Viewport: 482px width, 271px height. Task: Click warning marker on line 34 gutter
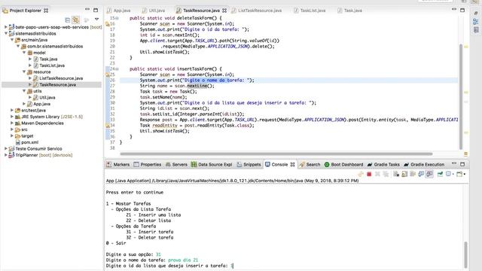pos(108,126)
